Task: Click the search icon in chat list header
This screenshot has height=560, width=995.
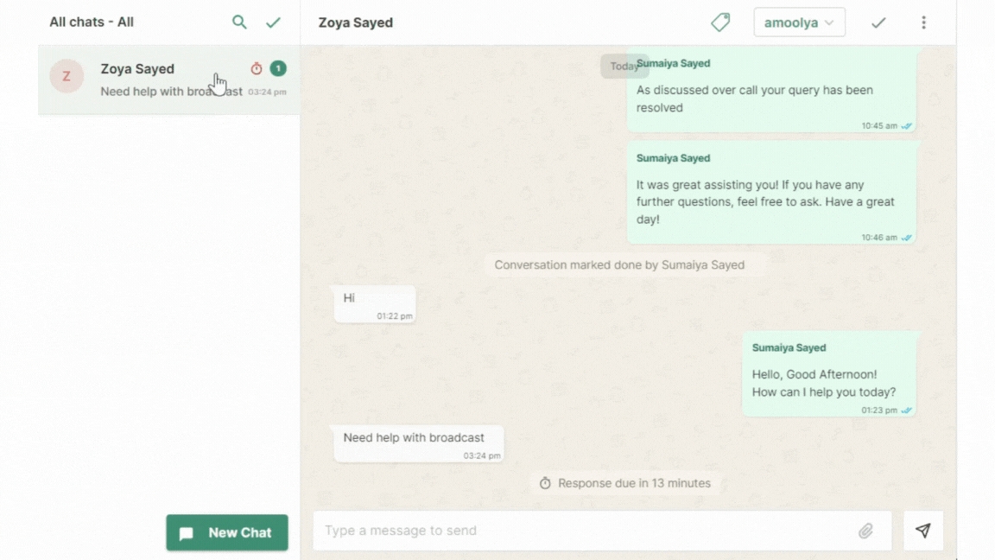Action: coord(239,22)
